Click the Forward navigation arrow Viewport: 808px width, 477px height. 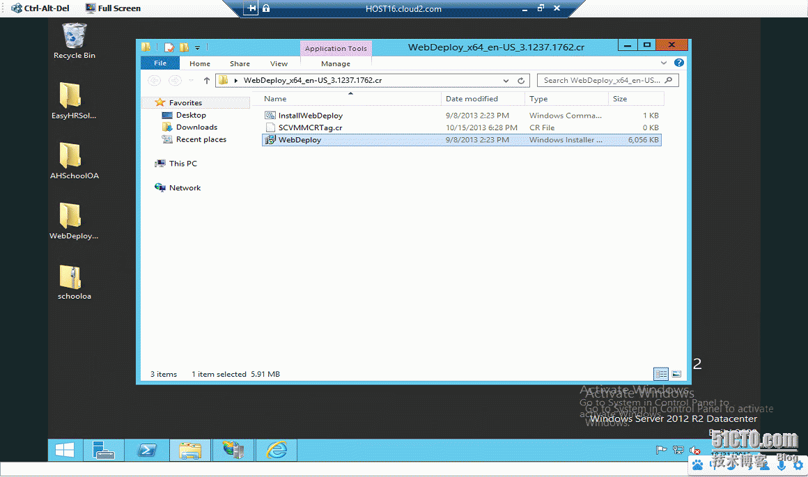tap(176, 80)
